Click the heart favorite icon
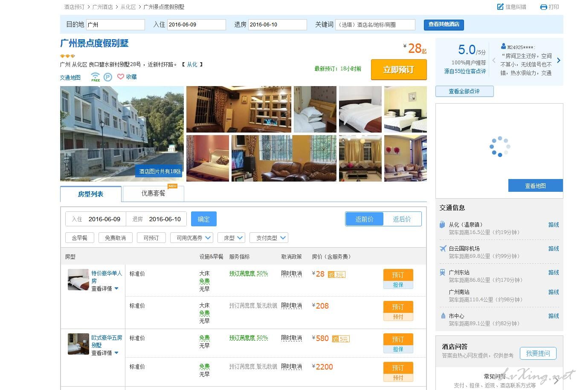Image resolution: width=580 pixels, height=390 pixels. click(121, 77)
